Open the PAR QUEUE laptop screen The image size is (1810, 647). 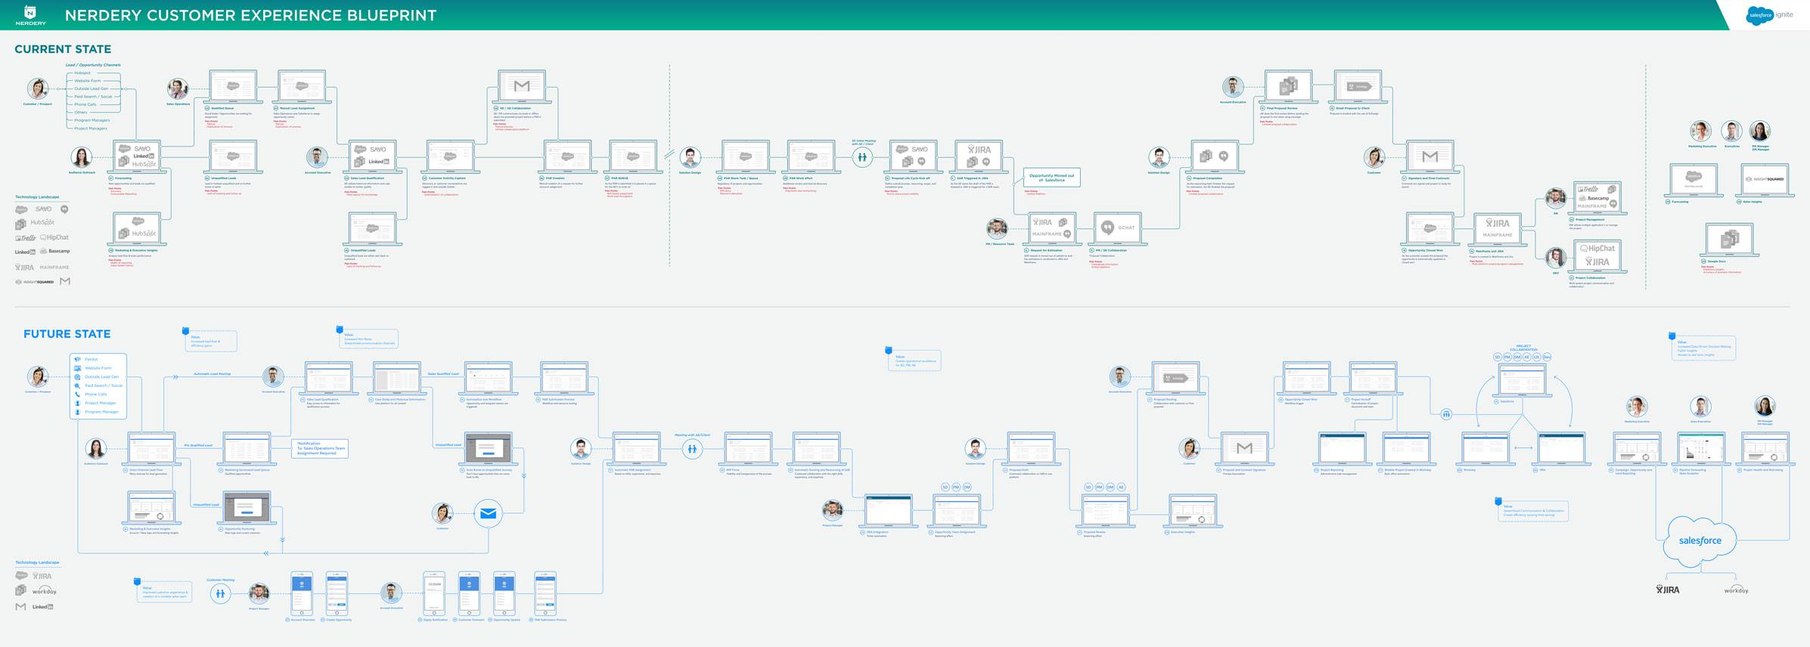[633, 156]
